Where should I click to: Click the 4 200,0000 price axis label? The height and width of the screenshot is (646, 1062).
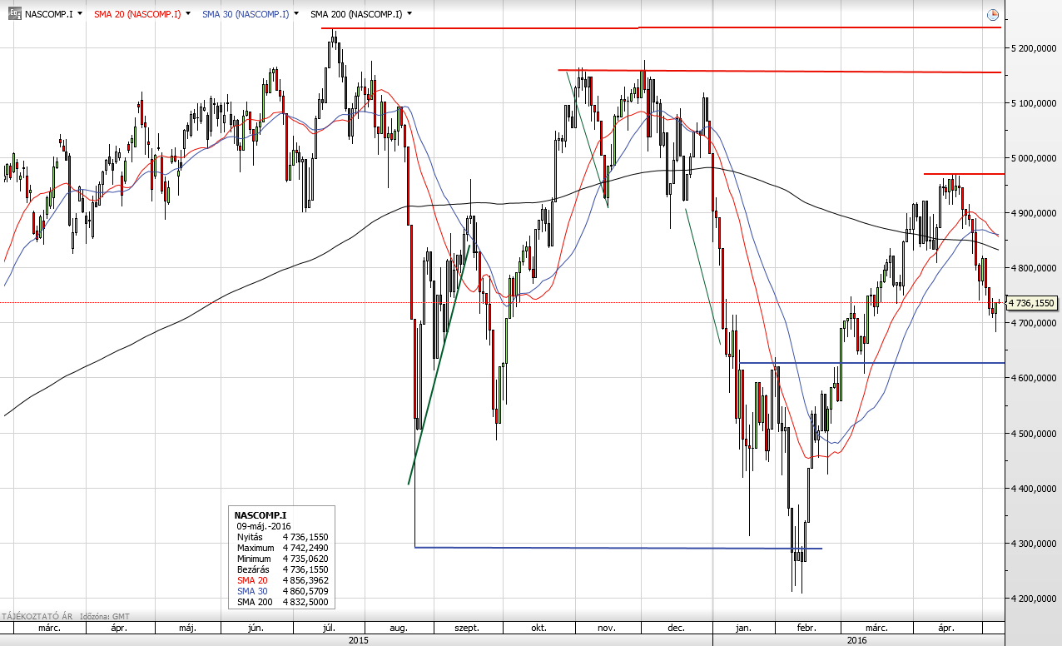(x=1033, y=599)
